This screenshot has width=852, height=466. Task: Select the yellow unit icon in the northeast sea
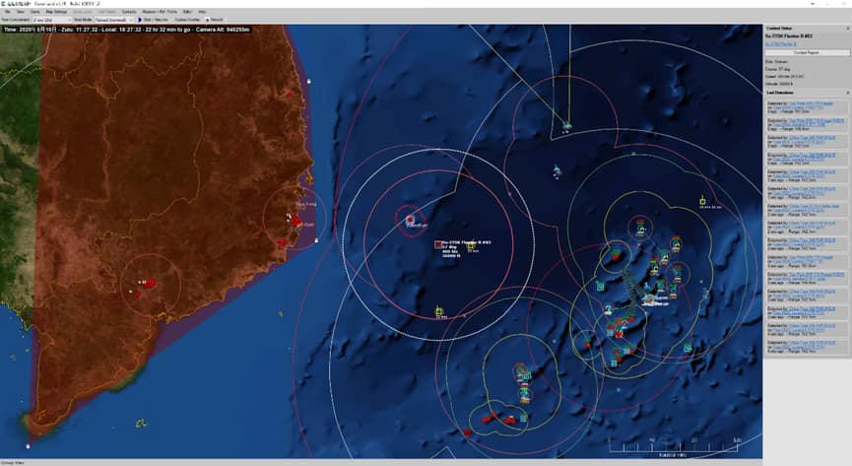point(702,201)
